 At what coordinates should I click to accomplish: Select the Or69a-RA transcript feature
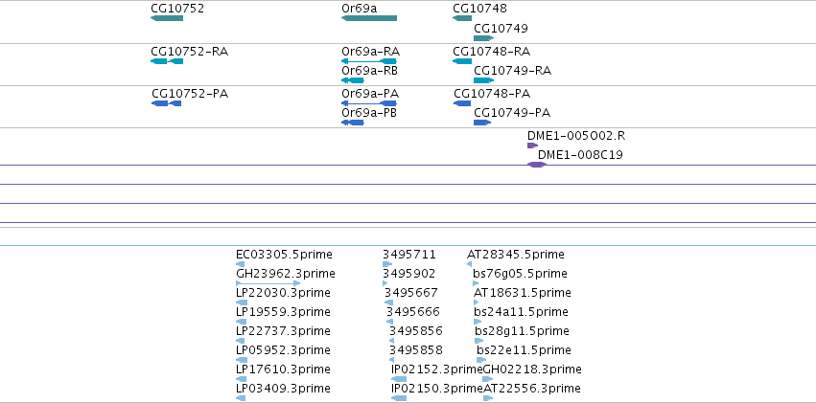pyautogui.click(x=369, y=61)
